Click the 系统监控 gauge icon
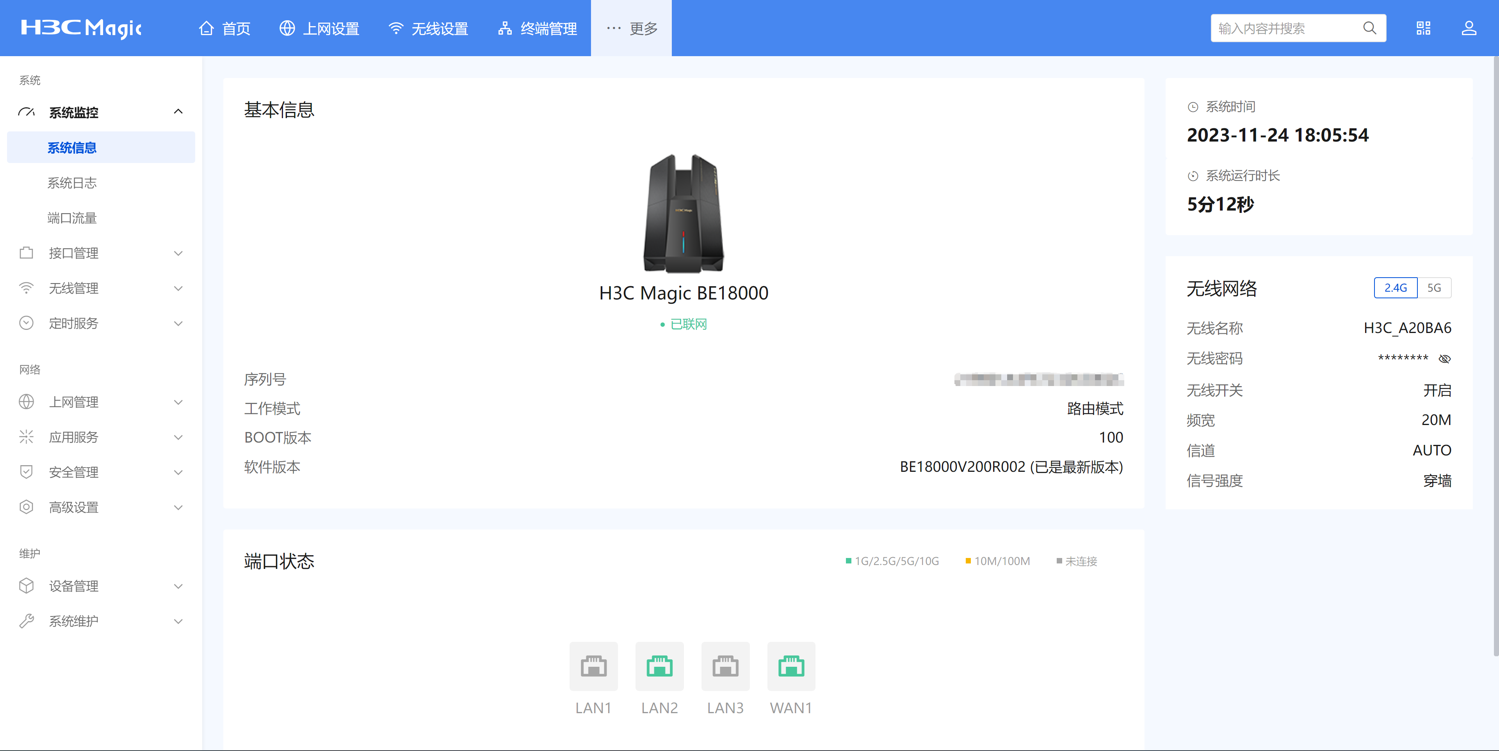The image size is (1499, 751). [x=26, y=112]
